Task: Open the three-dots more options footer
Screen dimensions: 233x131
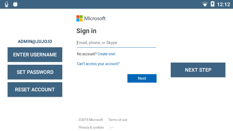Action: (111, 128)
